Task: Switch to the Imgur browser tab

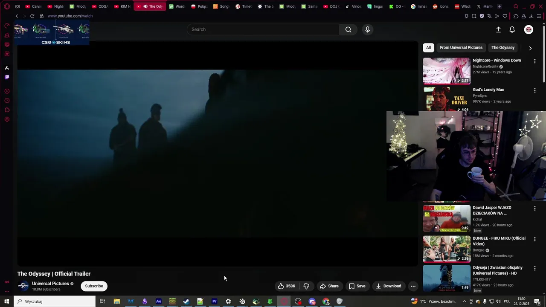Action: coord(375,6)
